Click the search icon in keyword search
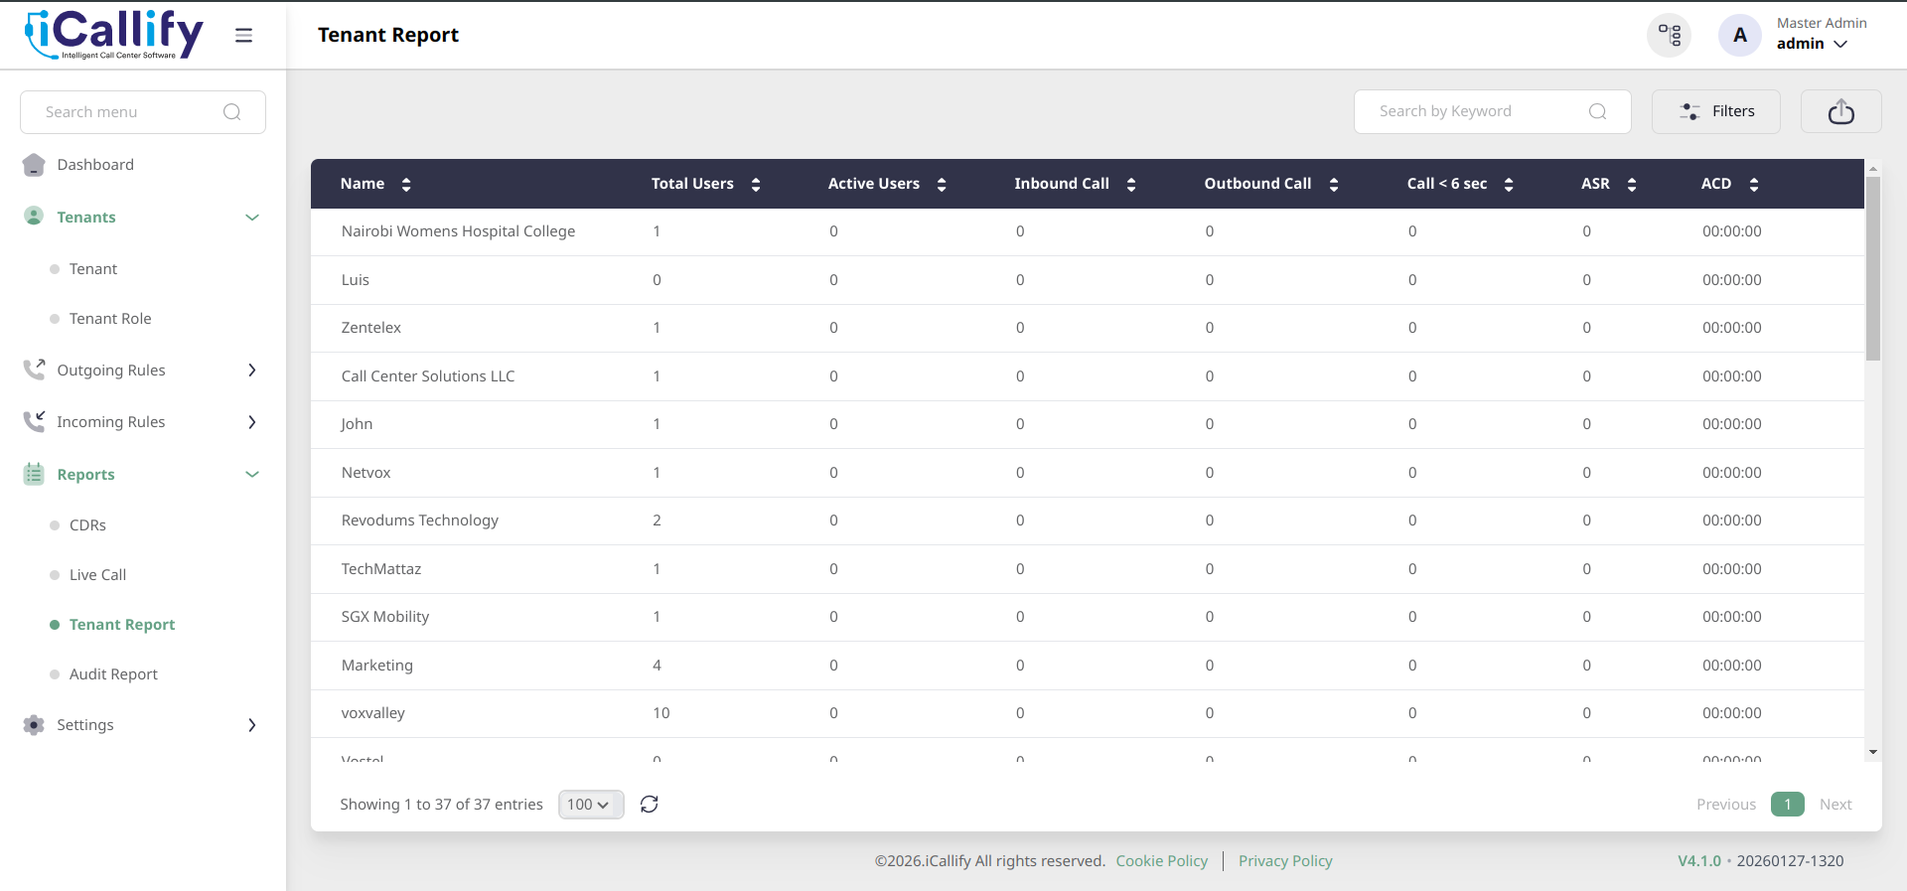Image resolution: width=1907 pixels, height=891 pixels. click(1597, 112)
